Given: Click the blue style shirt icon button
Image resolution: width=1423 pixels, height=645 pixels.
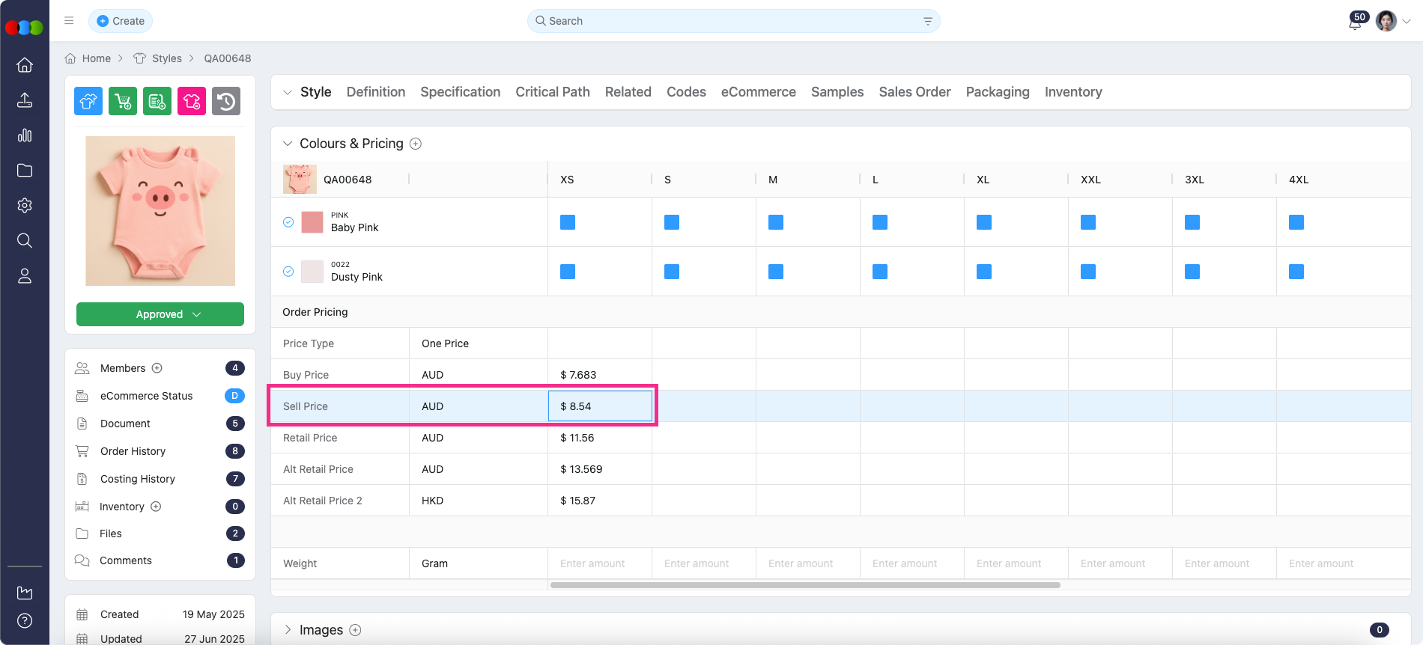Looking at the screenshot, I should click(x=88, y=101).
